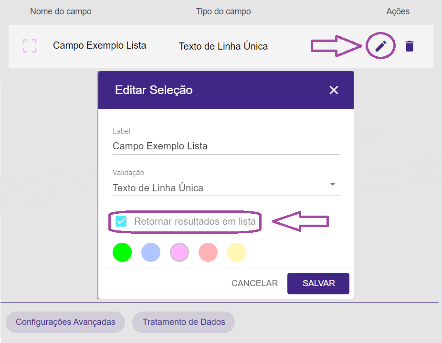Image resolution: width=442 pixels, height=343 pixels.
Task: Select the yellow color swatch
Action: pos(237,252)
